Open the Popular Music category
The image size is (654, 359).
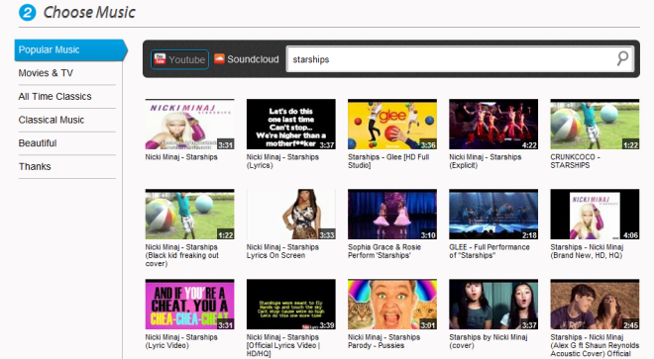[x=70, y=50]
